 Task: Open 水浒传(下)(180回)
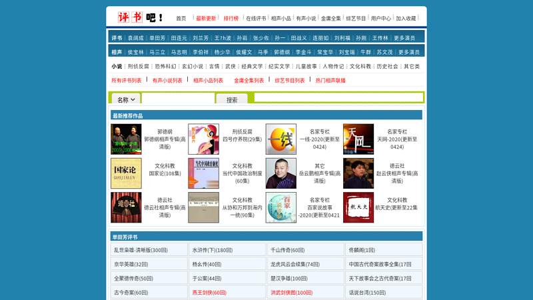(x=213, y=250)
